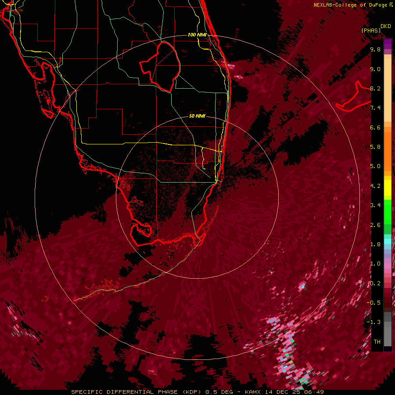Click the 7.4 legend value
This screenshot has height=395, width=395.
click(x=375, y=108)
